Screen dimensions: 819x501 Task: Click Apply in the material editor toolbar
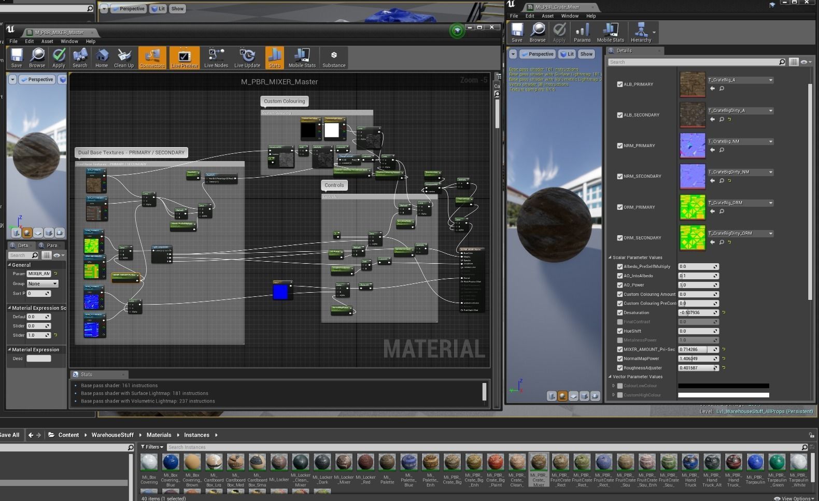tap(59, 58)
